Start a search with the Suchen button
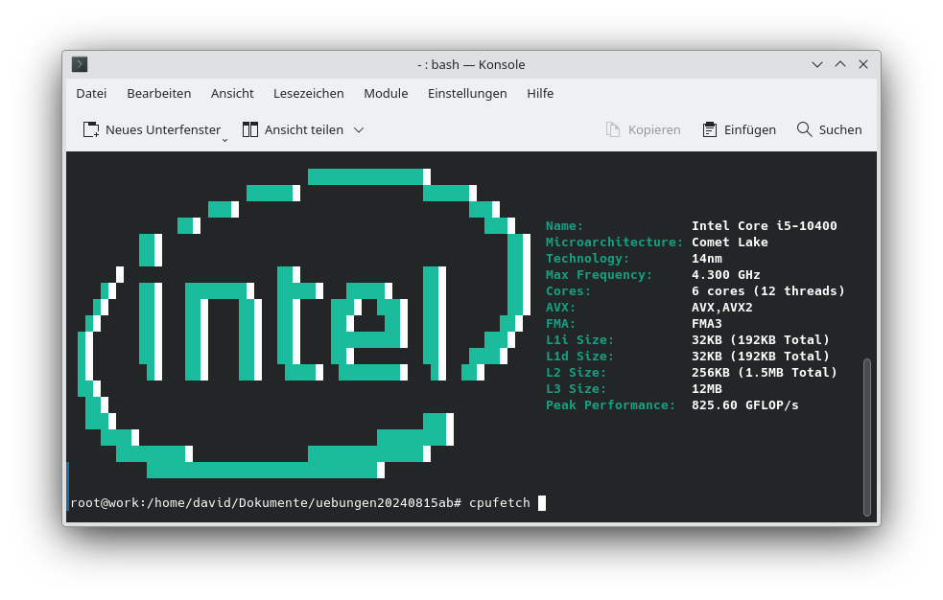The height and width of the screenshot is (600, 943). pyautogui.click(x=829, y=129)
